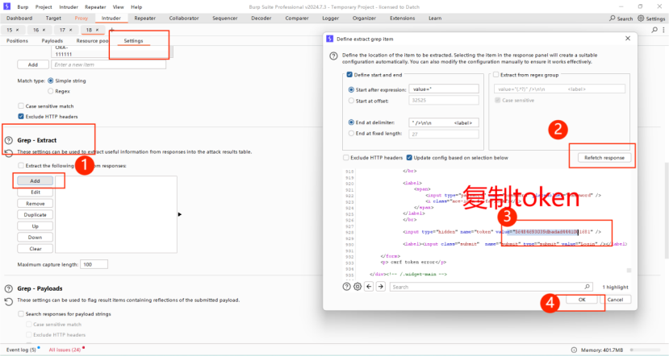Click End at delimiter text field

[x=444, y=122]
